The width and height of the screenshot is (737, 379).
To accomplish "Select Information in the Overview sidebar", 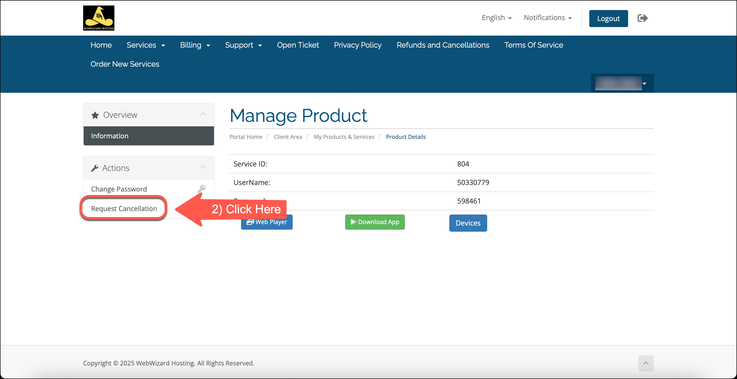I will (x=148, y=136).
